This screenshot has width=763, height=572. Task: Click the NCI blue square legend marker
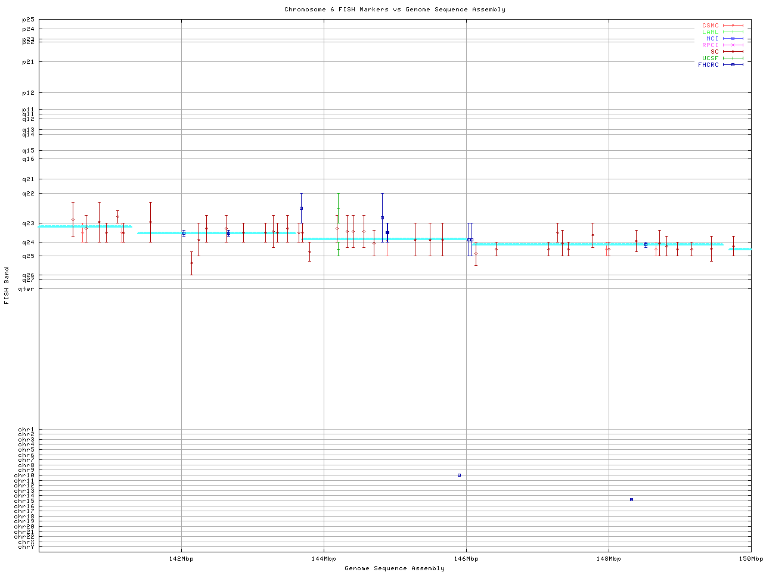pyautogui.click(x=733, y=39)
